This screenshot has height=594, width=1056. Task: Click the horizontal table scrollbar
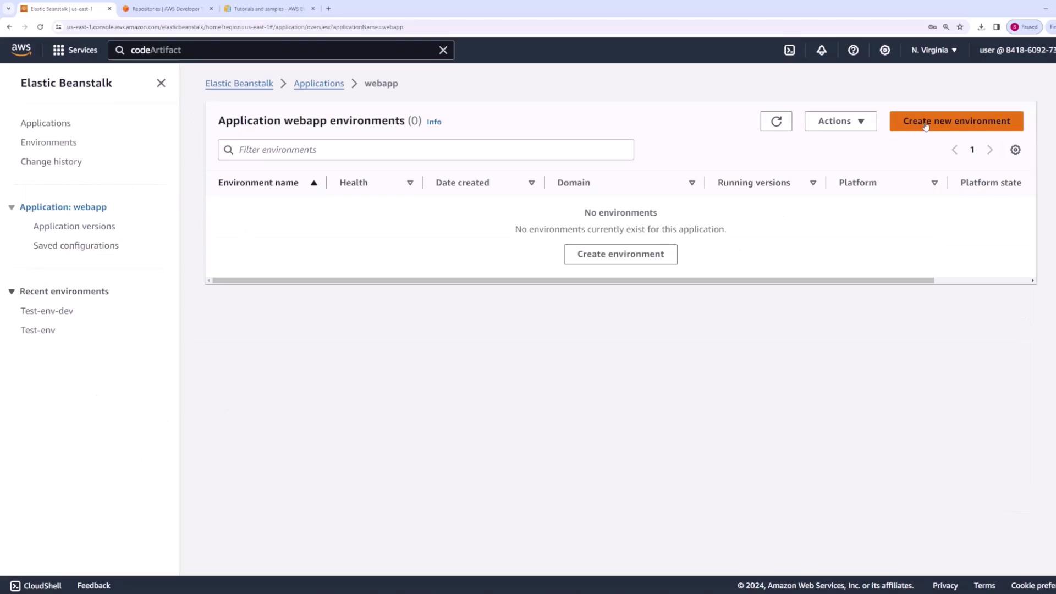pos(572,280)
